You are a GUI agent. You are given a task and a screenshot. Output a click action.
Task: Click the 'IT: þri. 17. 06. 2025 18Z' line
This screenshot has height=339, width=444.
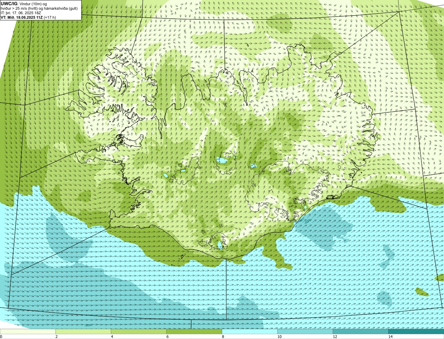(x=21, y=12)
